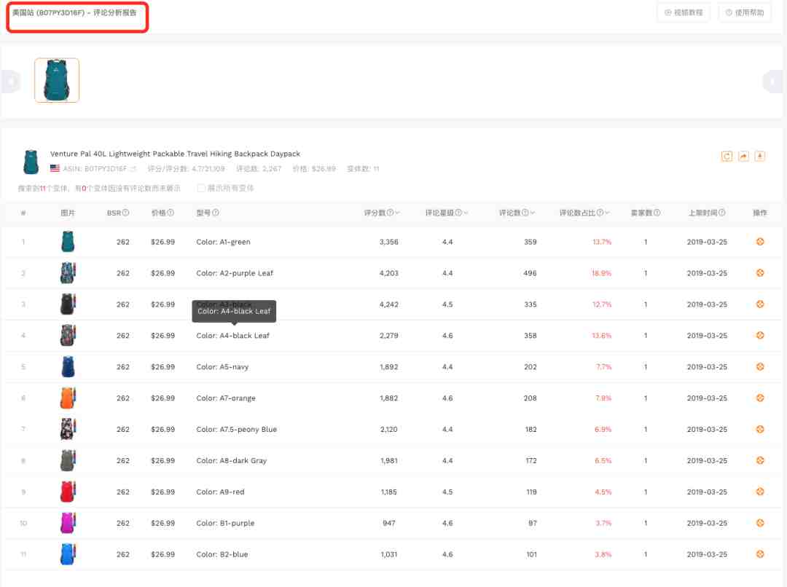Open the 视频教程 video tutorial button
Viewport: 787px width, 587px height.
pos(684,12)
